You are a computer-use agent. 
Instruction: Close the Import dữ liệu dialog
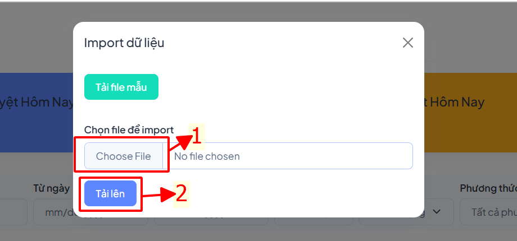pyautogui.click(x=408, y=43)
